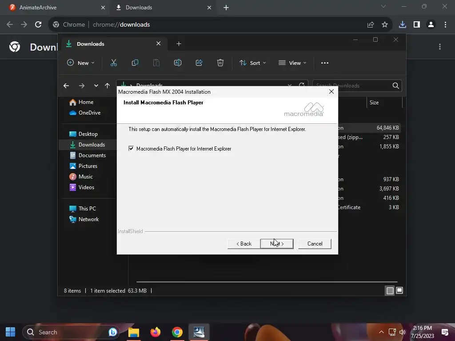Screen dimensions: 455x341
Task: Open the View dropdown menu
Action: 292,63
